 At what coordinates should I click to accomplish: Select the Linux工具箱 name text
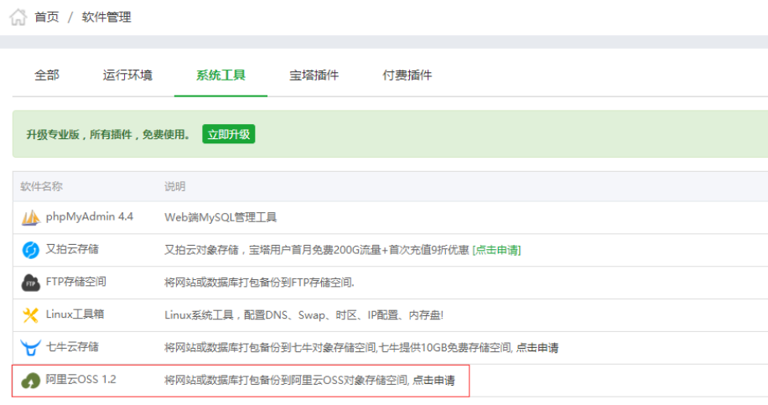point(75,314)
